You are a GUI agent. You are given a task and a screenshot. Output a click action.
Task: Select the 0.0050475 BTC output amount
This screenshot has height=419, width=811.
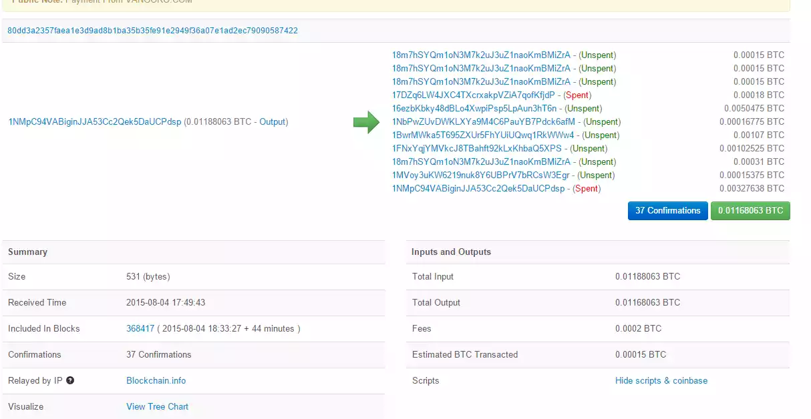coord(754,109)
